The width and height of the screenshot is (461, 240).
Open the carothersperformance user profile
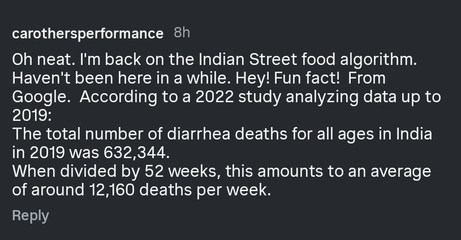(x=88, y=33)
